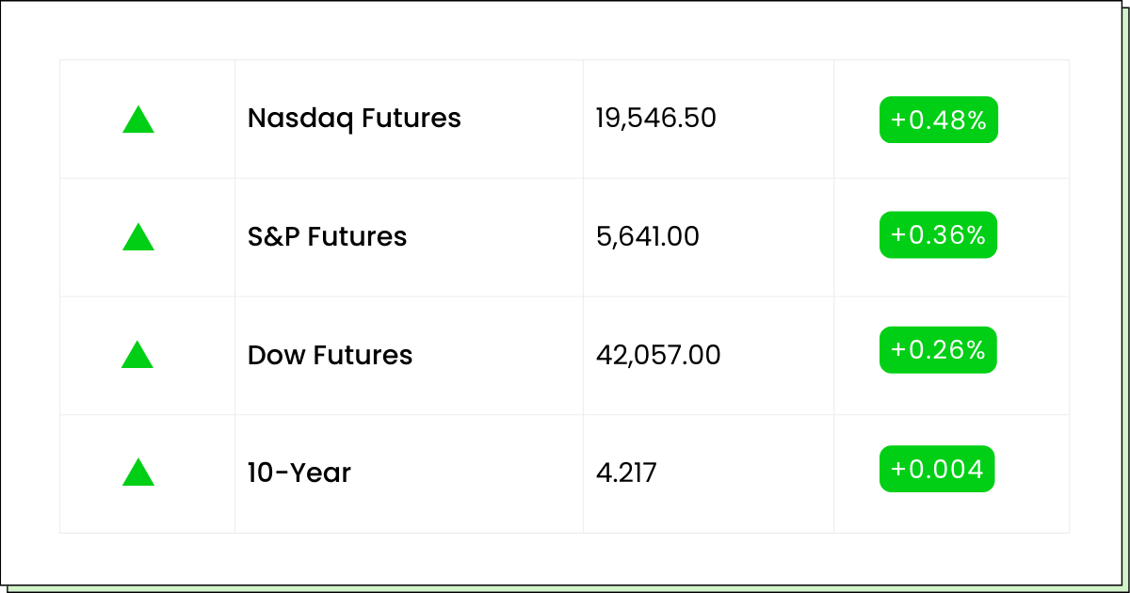This screenshot has width=1130, height=593.
Task: Click the 19,546.50 price value
Action: coord(655,119)
